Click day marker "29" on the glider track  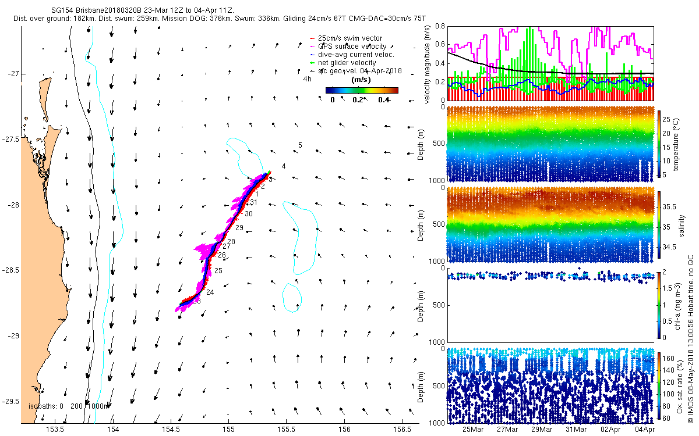(239, 227)
